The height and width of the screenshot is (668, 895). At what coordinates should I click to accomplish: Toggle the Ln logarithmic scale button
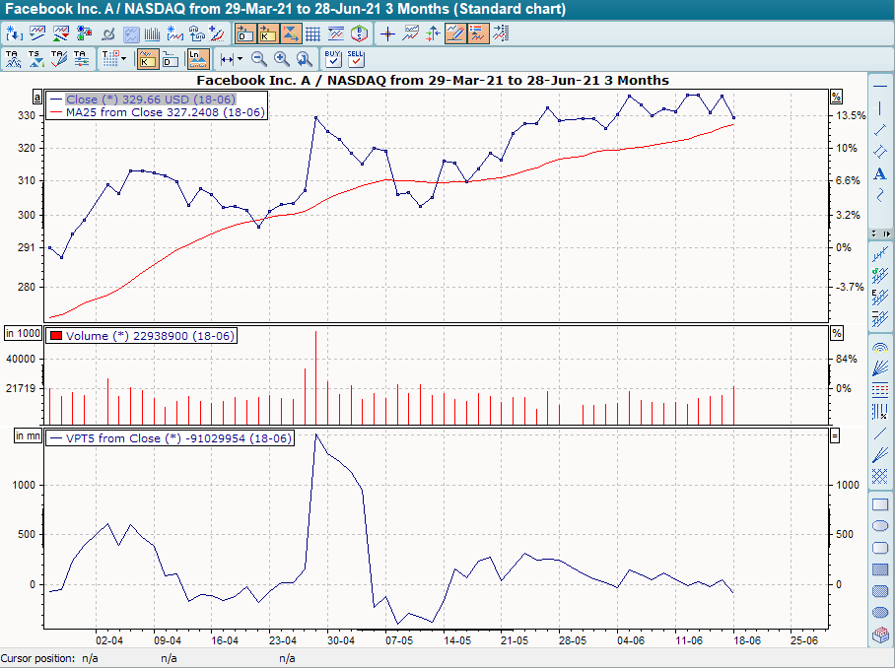pyautogui.click(x=198, y=59)
